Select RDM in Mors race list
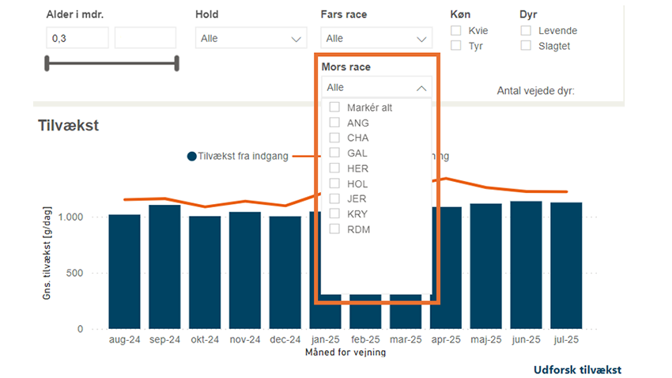Viewport: 672px width, 378px height. point(335,229)
